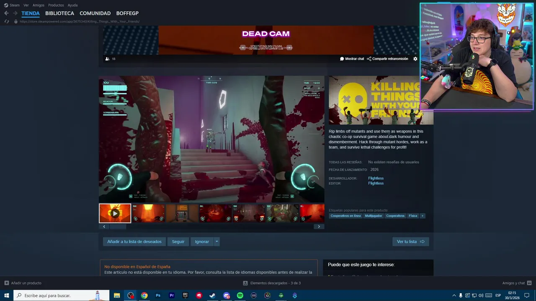536x301 pixels.
Task: Click Añadir a tu lista de deseados
Action: pyautogui.click(x=134, y=242)
